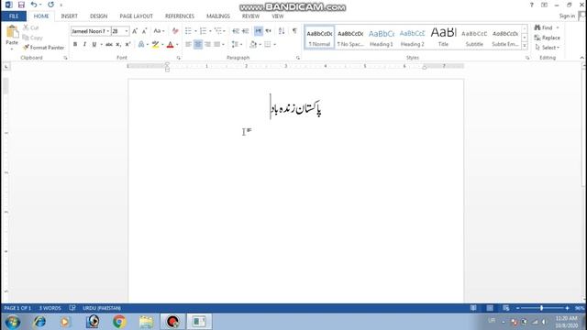Click Replace in Editing group
Image resolution: width=587 pixels, height=330 pixels.
coord(548,38)
